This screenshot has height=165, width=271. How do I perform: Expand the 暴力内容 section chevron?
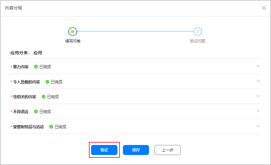coord(258,66)
